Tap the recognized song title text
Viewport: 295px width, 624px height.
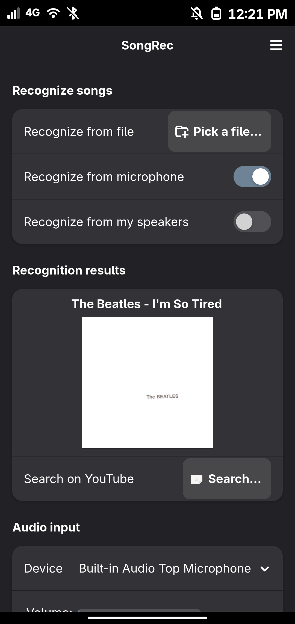pyautogui.click(x=147, y=304)
